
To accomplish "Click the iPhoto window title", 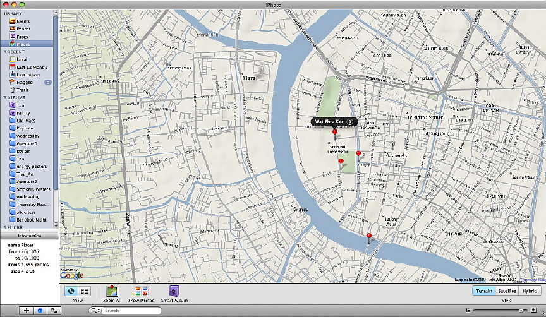I will 272,5.
